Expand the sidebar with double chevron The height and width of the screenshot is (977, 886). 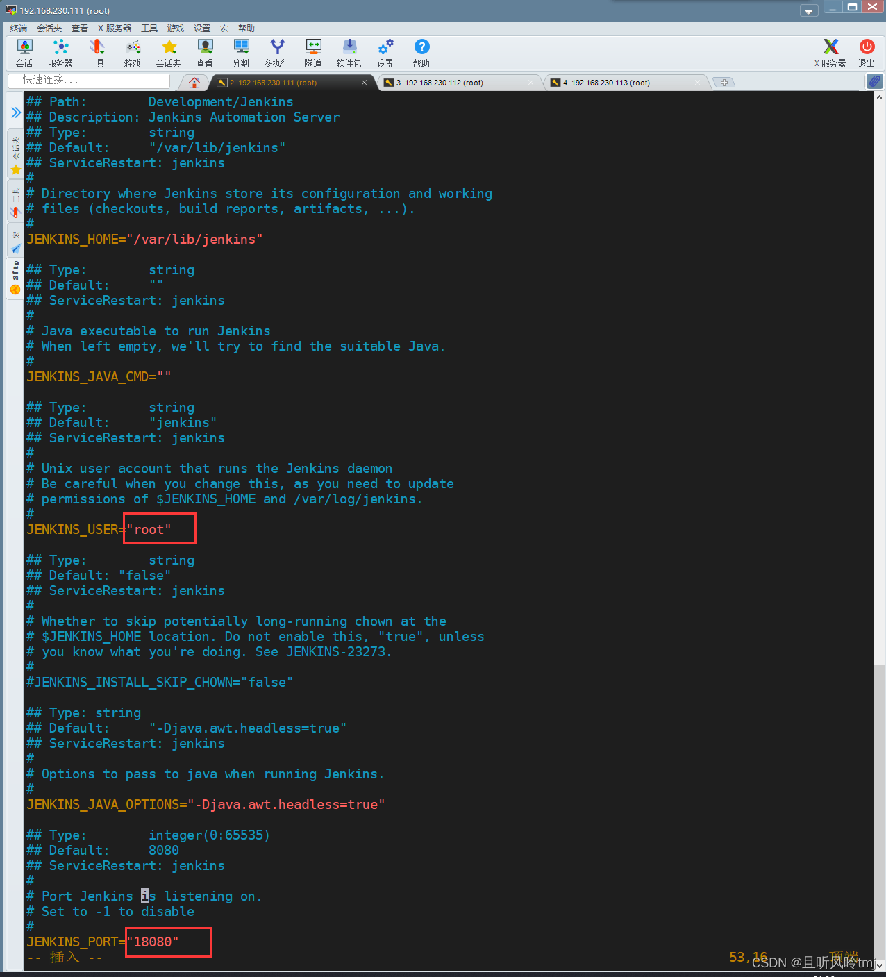15,112
